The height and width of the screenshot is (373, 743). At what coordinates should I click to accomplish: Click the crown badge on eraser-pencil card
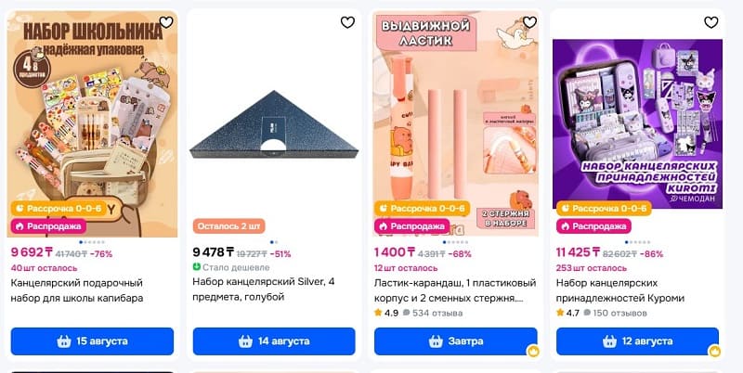pos(533,352)
